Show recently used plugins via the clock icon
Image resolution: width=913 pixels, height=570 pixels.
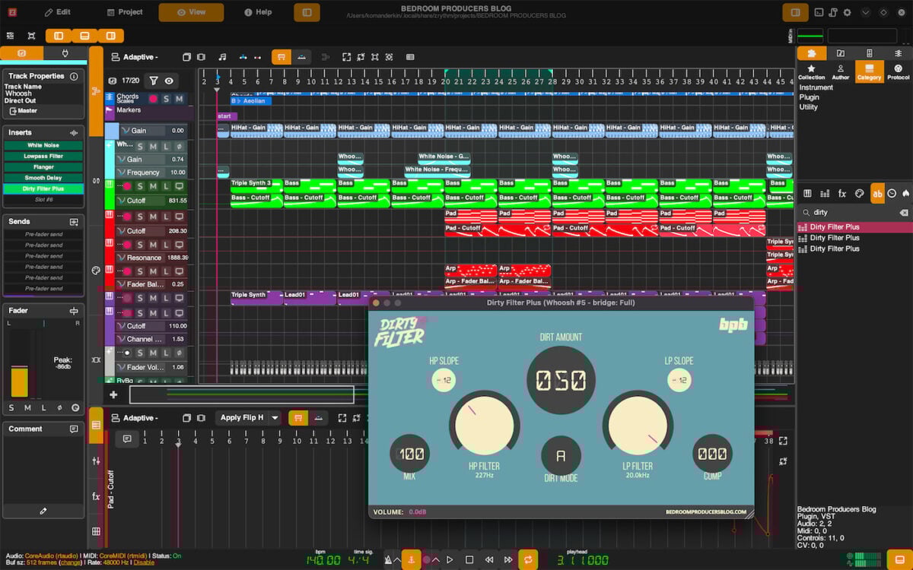[892, 194]
